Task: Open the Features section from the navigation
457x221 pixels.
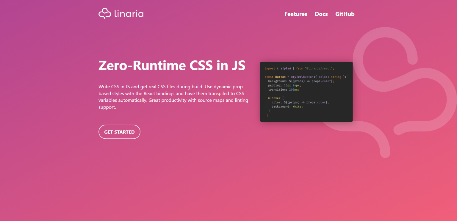Action: click(x=296, y=14)
